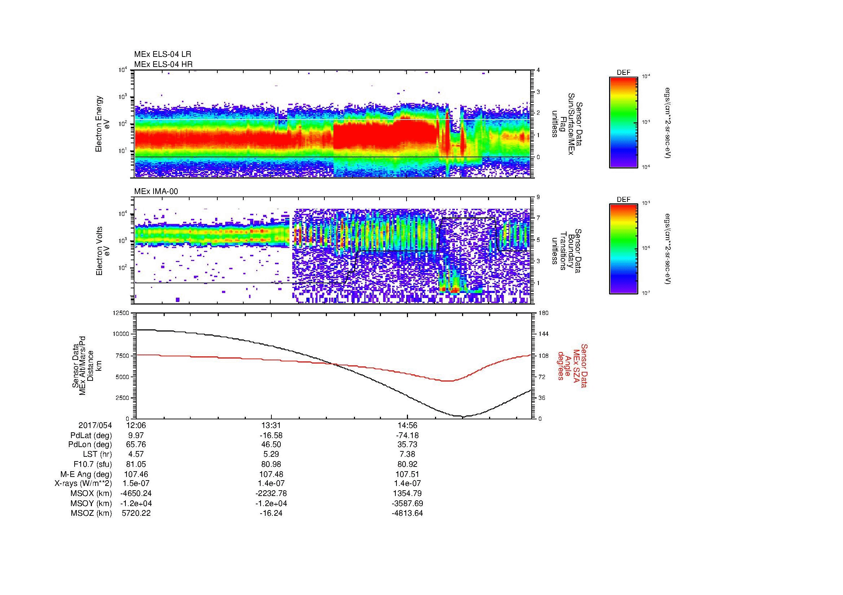The image size is (843, 595).
Task: Click the LST value '7.38'
Action: 408,455
